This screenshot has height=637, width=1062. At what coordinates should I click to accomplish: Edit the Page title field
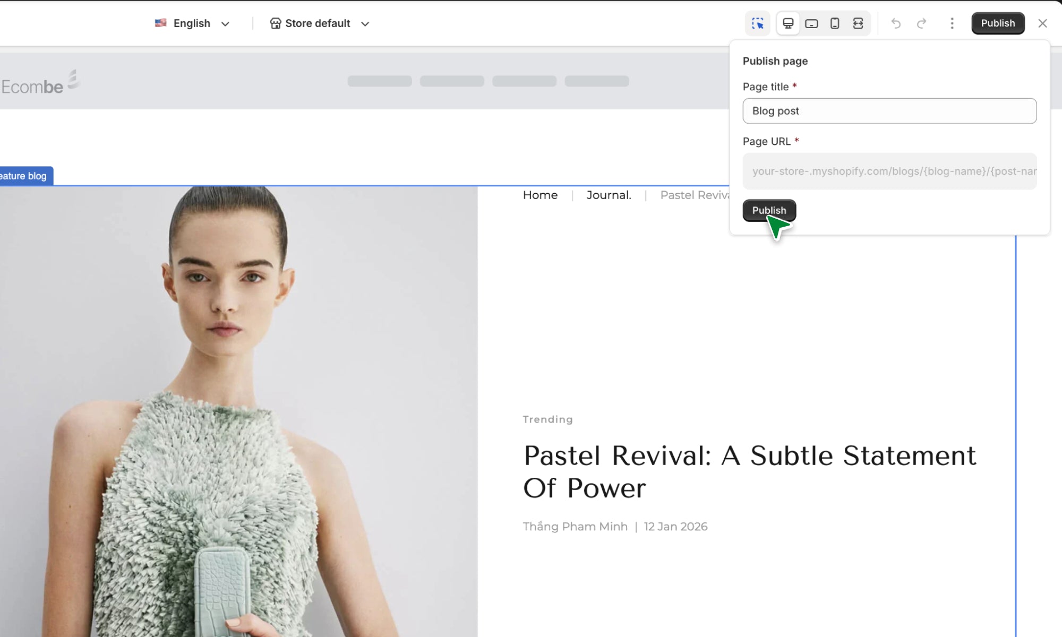[x=889, y=111]
